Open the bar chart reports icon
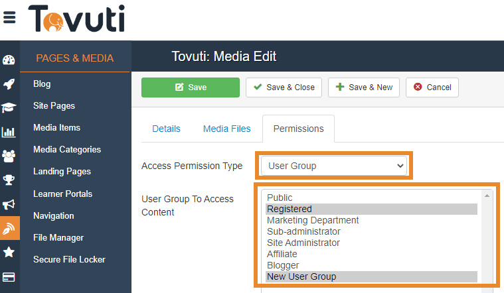504x293 pixels. tap(9, 132)
